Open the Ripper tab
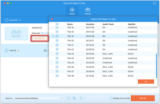This screenshot has width=160, height=104. tap(72, 11)
